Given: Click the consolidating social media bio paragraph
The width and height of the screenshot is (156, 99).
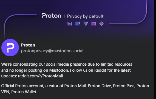Looking at the screenshot, I should click(x=67, y=70).
